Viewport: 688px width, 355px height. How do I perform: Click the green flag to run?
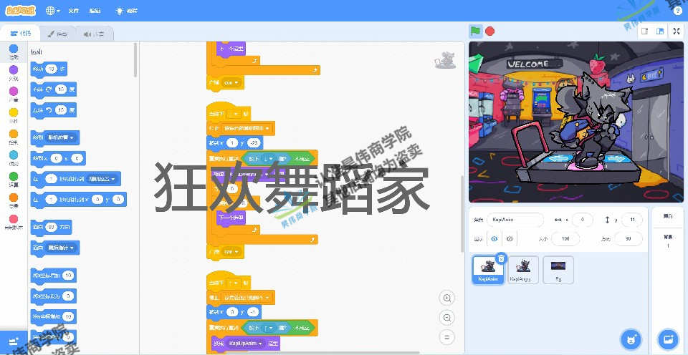(x=476, y=31)
